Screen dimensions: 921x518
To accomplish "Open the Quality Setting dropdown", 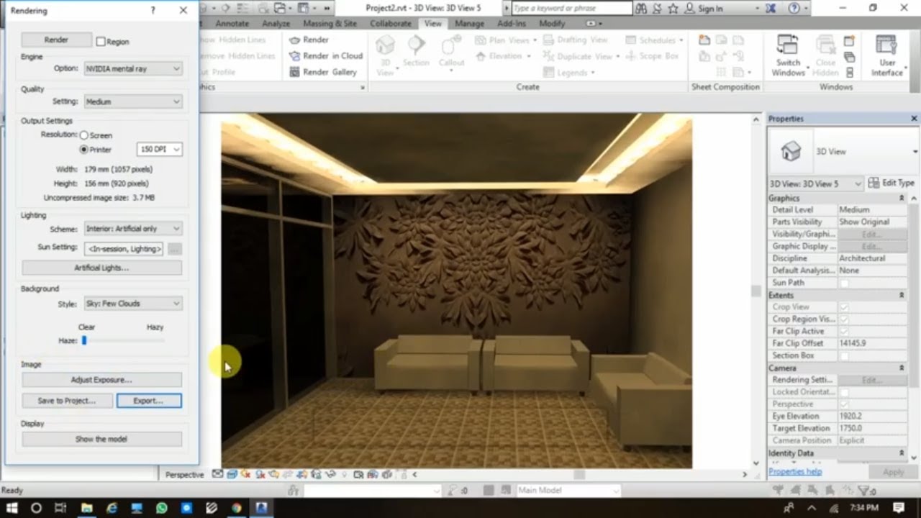I will [x=133, y=101].
